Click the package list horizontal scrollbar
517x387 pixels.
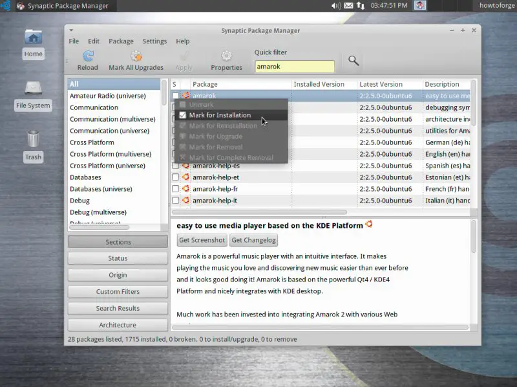click(260, 212)
